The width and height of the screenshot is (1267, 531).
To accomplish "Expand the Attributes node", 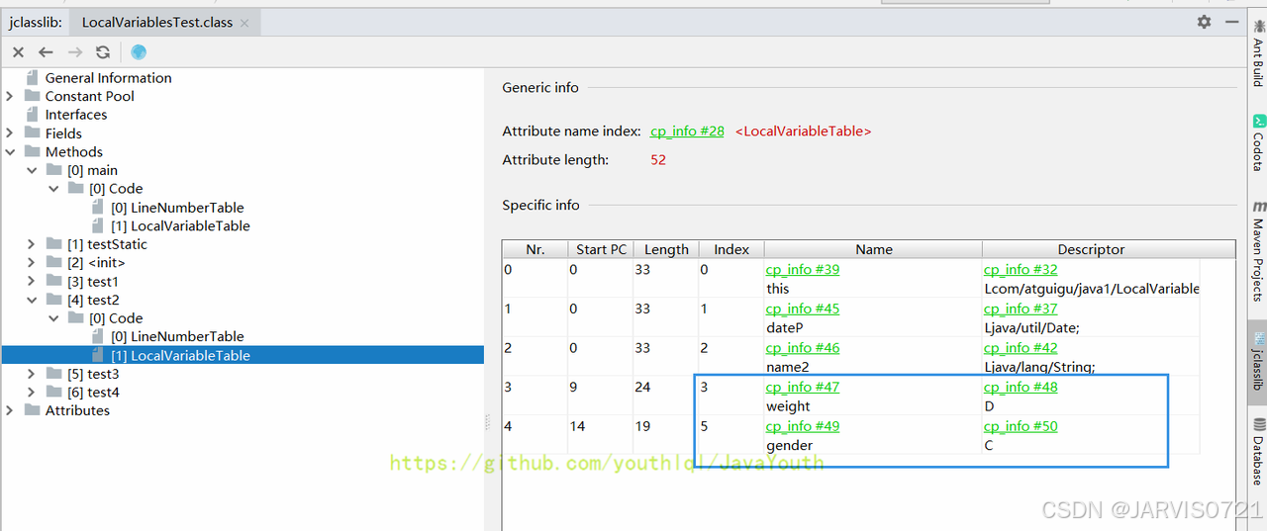I will click(x=10, y=410).
